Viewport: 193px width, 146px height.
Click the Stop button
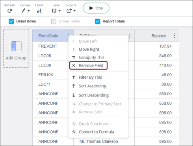pyautogui.click(x=96, y=8)
